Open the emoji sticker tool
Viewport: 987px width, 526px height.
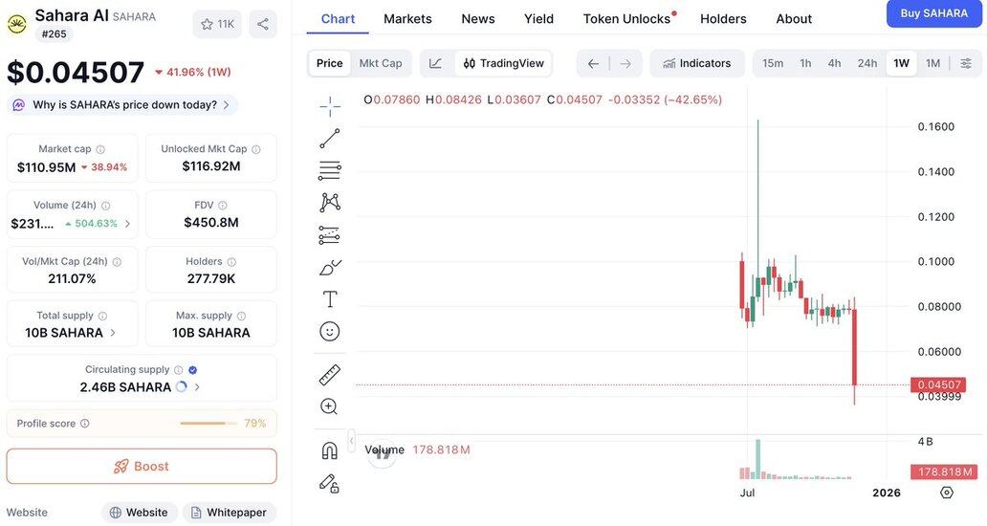[x=330, y=331]
